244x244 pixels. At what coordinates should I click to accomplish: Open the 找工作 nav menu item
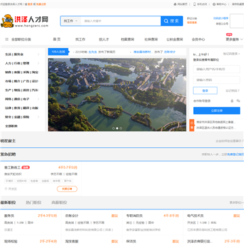tap(80, 39)
